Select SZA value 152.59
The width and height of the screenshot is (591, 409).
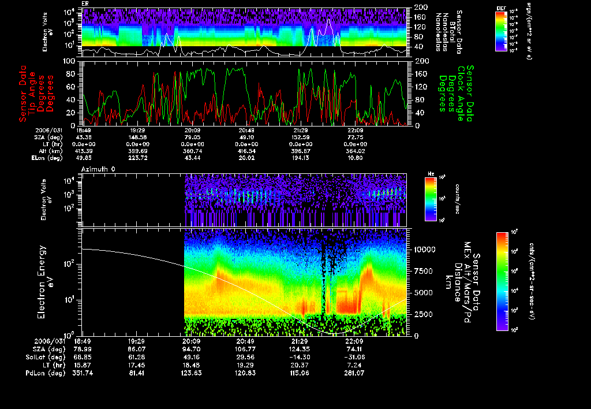300,137
